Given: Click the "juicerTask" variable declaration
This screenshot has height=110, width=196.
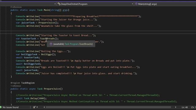Looking at the screenshot, I should point(28,23).
